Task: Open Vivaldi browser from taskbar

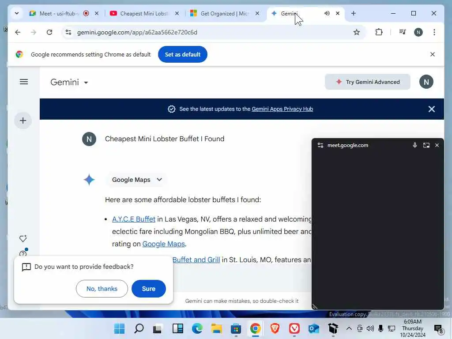Action: tap(294, 328)
